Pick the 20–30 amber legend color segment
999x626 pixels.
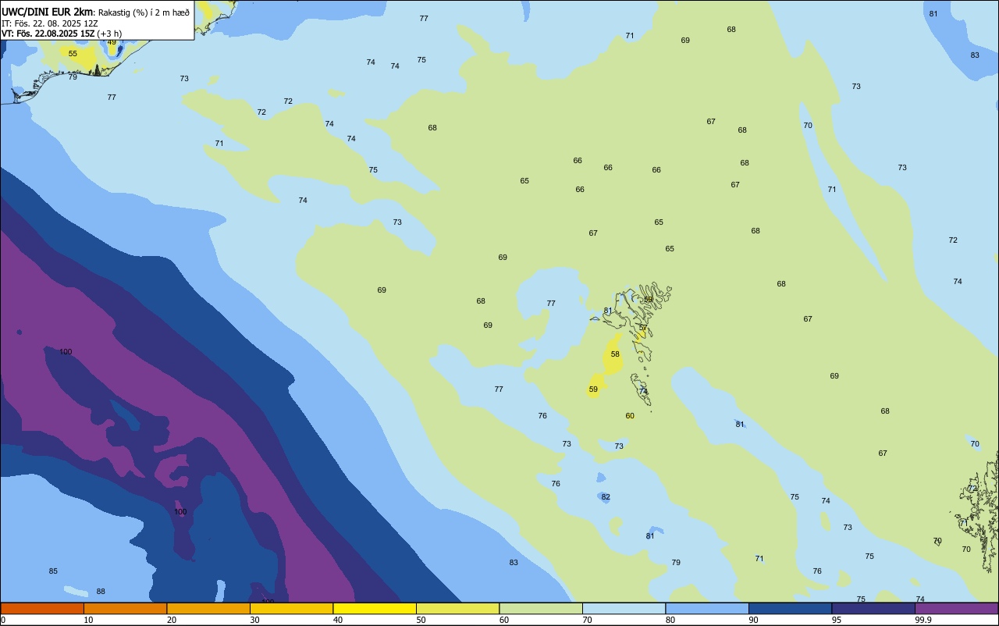pyautogui.click(x=208, y=608)
